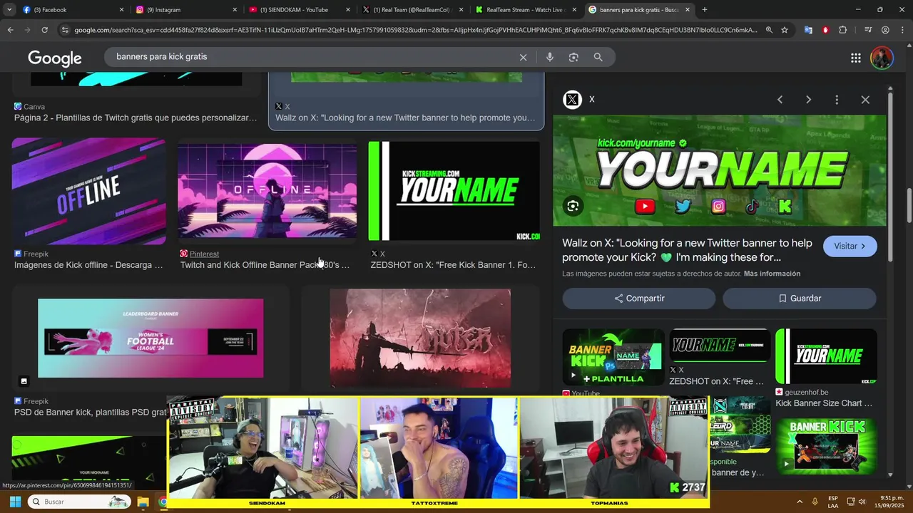Open preview panel three-dot options
Image resolution: width=913 pixels, height=513 pixels.
click(x=837, y=100)
